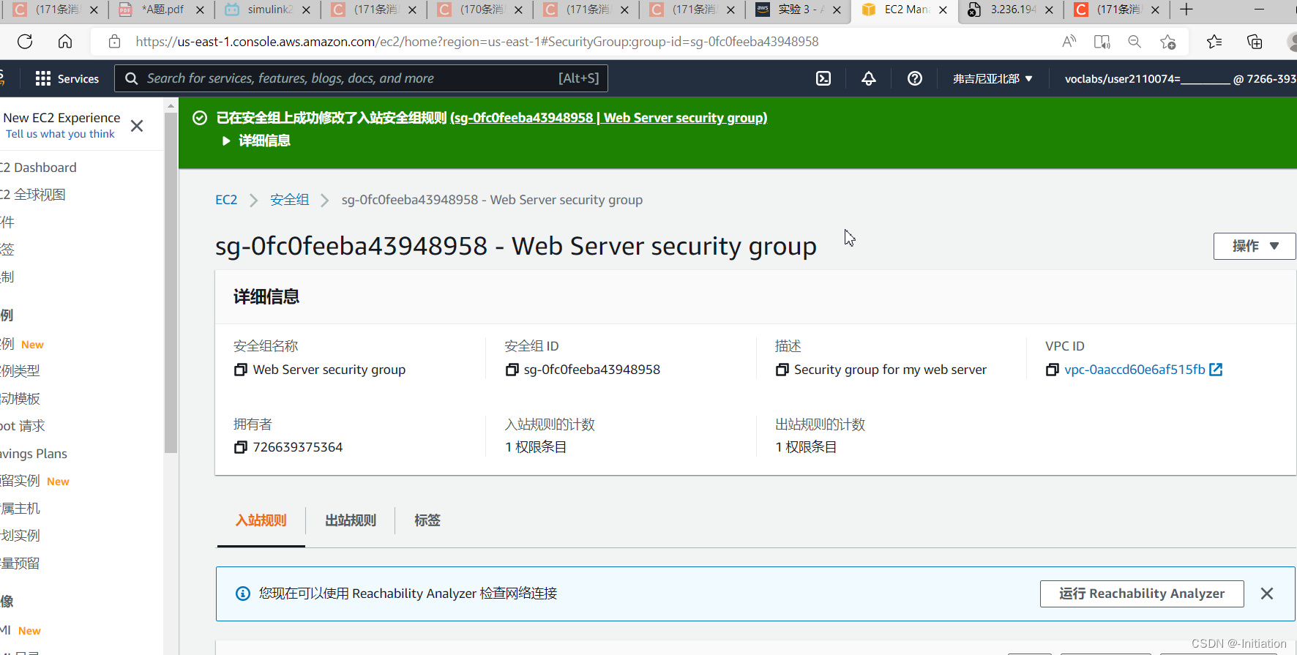Open the region selector 弗吉尼亚北部
1297x655 pixels.
point(993,78)
